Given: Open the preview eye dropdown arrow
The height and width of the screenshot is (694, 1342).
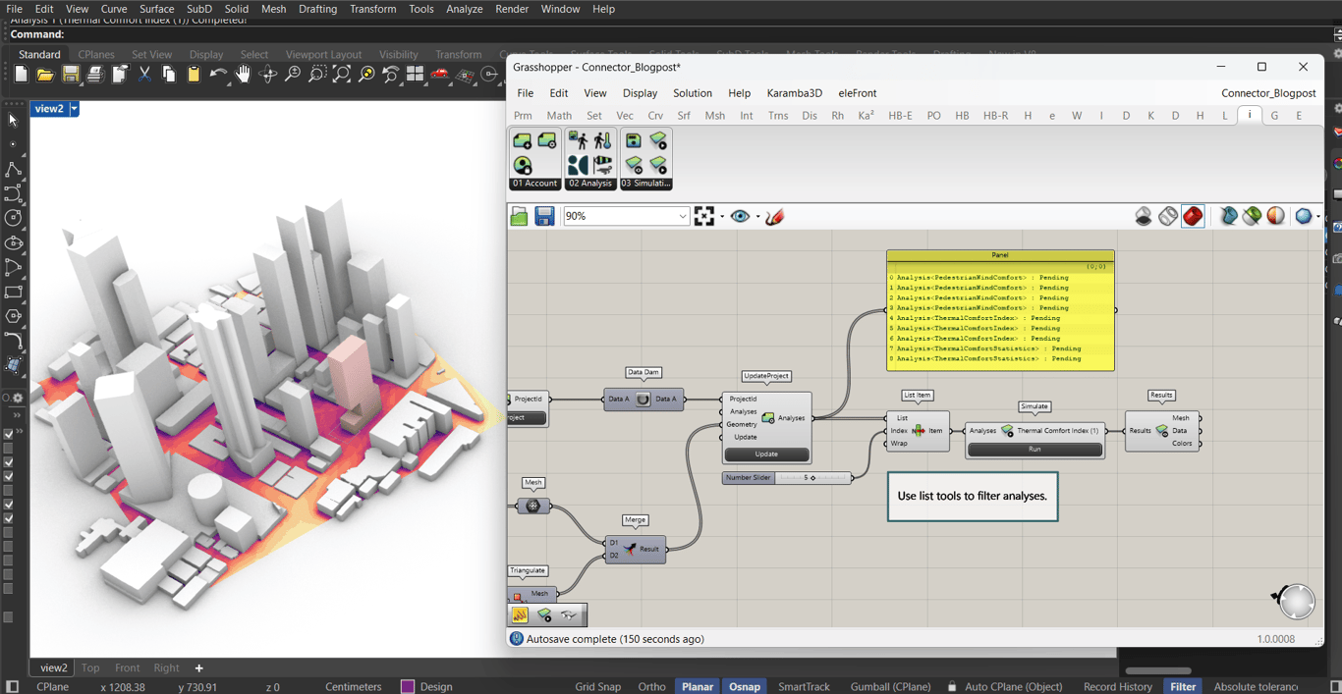Looking at the screenshot, I should pyautogui.click(x=757, y=217).
